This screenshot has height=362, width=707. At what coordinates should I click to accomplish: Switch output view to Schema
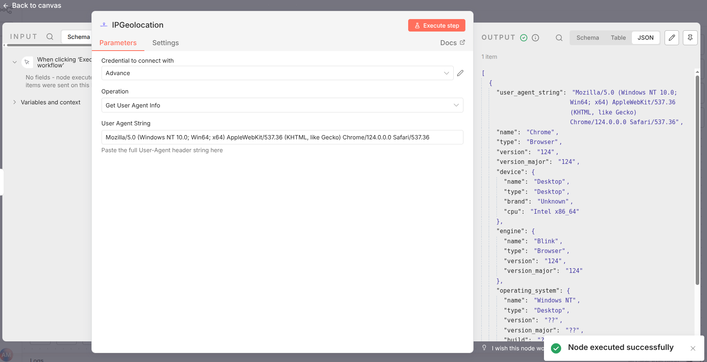[588, 38]
